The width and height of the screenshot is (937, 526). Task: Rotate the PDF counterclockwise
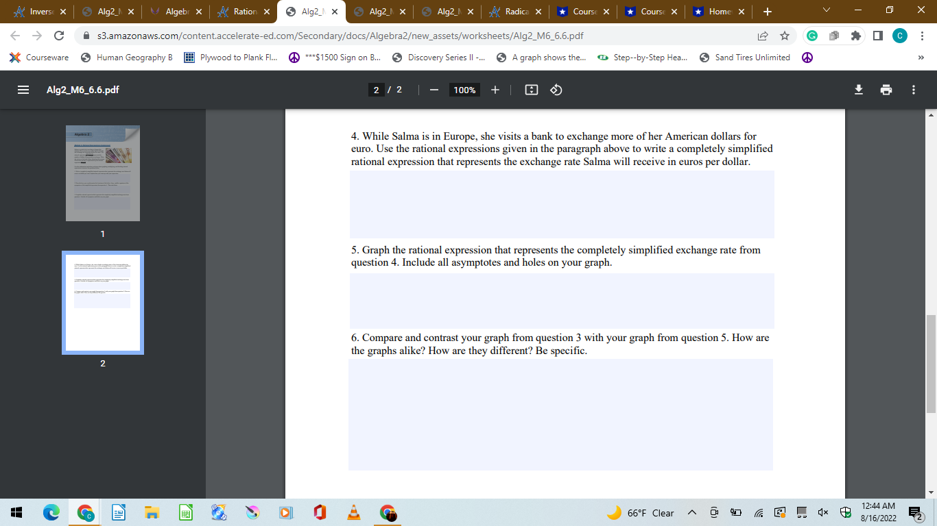[x=556, y=89]
